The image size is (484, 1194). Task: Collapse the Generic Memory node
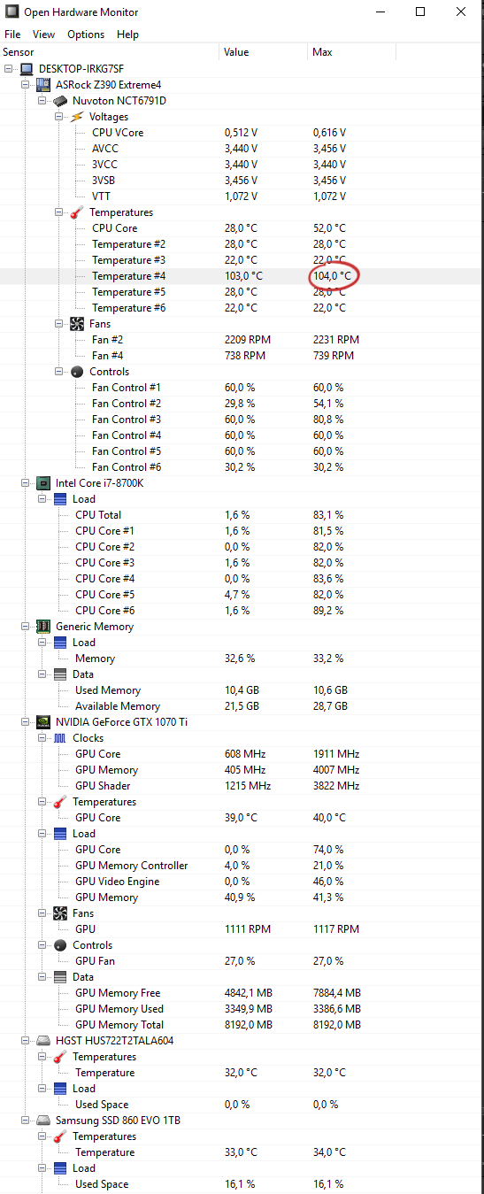tap(26, 627)
